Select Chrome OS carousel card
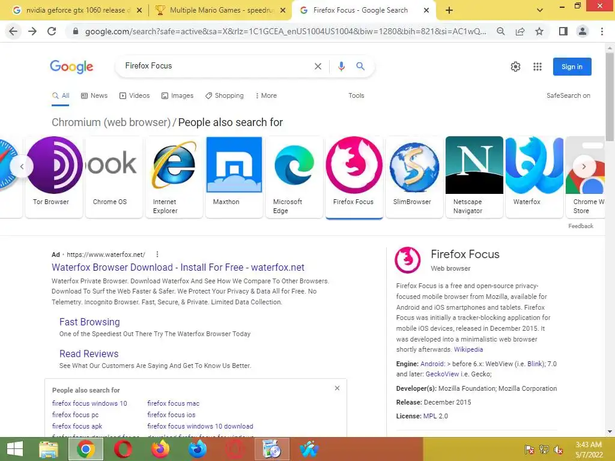615x461 pixels. point(114,177)
